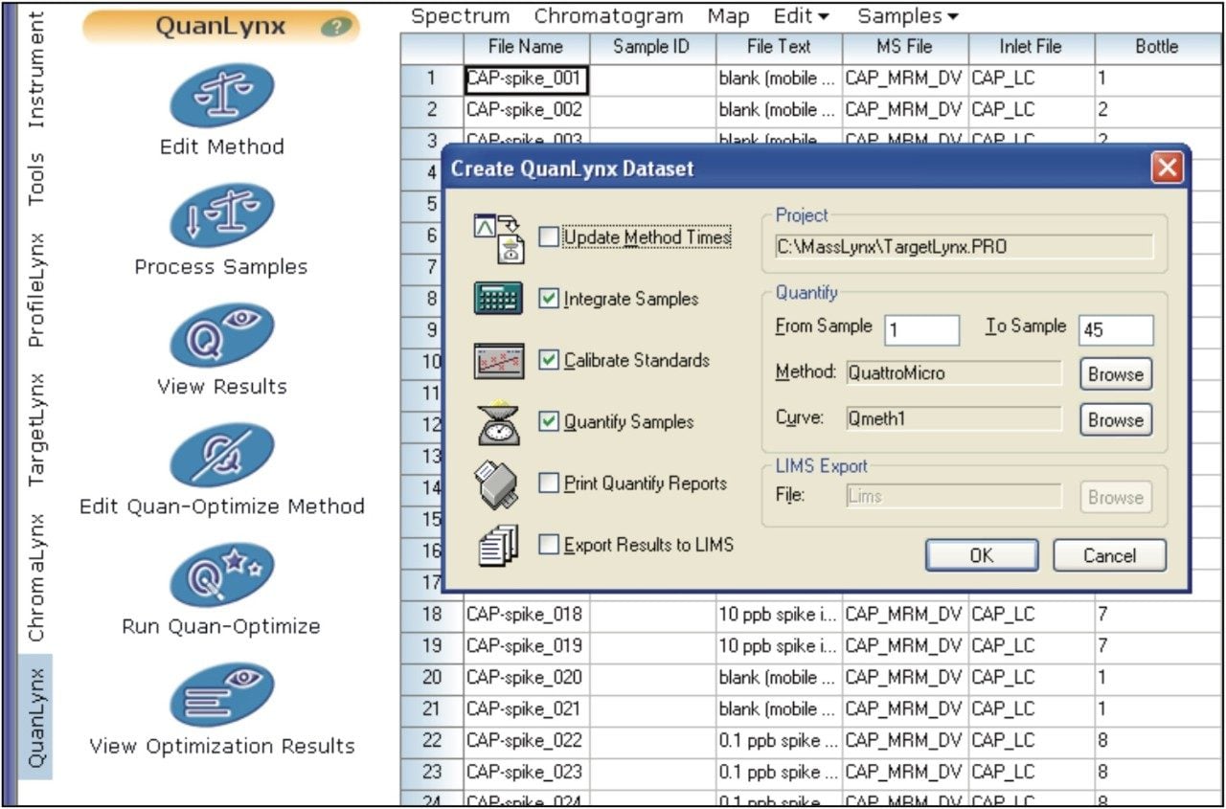Enable Update Method Times checkbox

click(549, 237)
